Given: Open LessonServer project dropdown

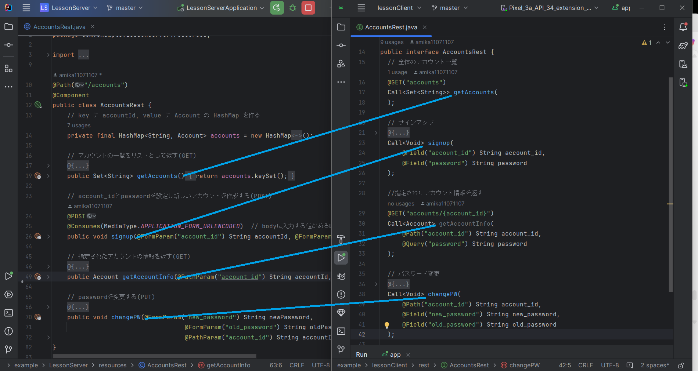Looking at the screenshot, I should pyautogui.click(x=69, y=8).
